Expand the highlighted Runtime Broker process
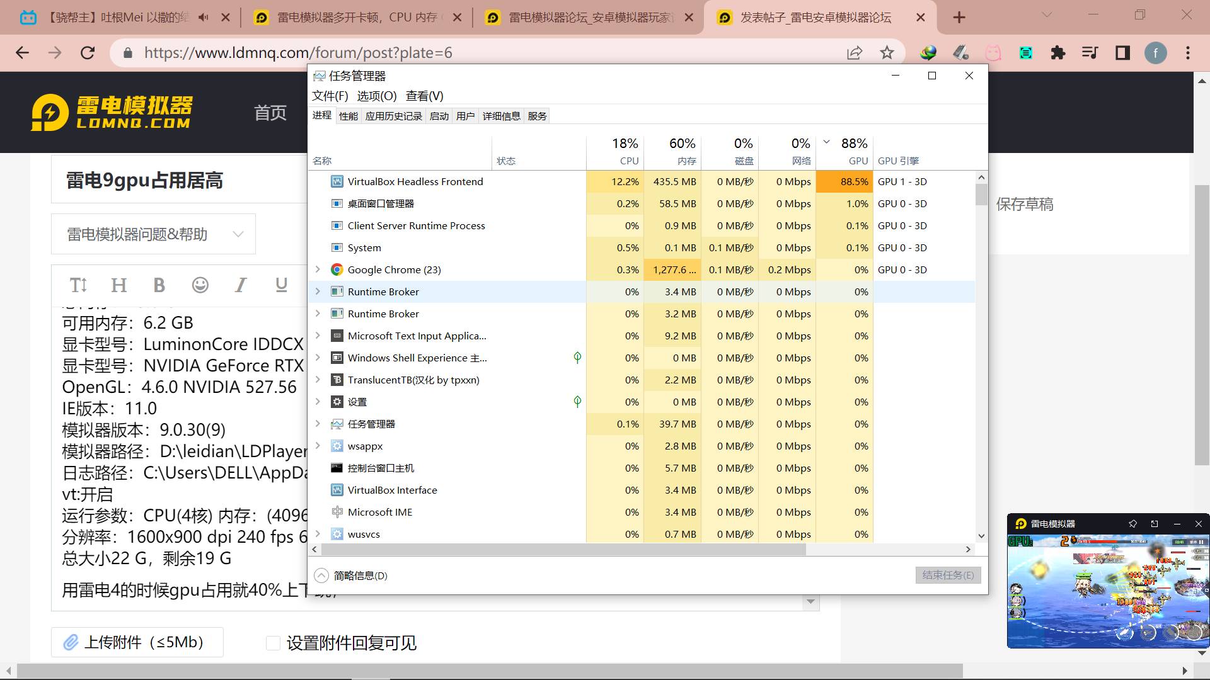 [318, 292]
